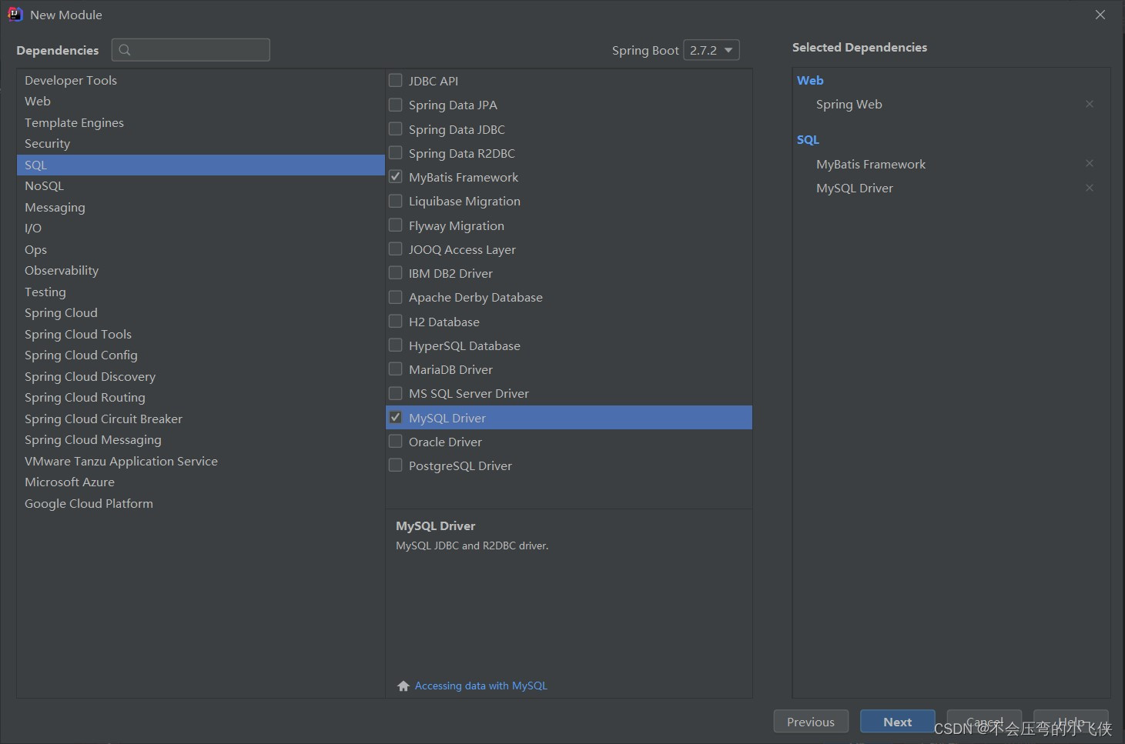
Task: Click the IntelliJ logo in title bar
Action: pyautogui.click(x=15, y=15)
